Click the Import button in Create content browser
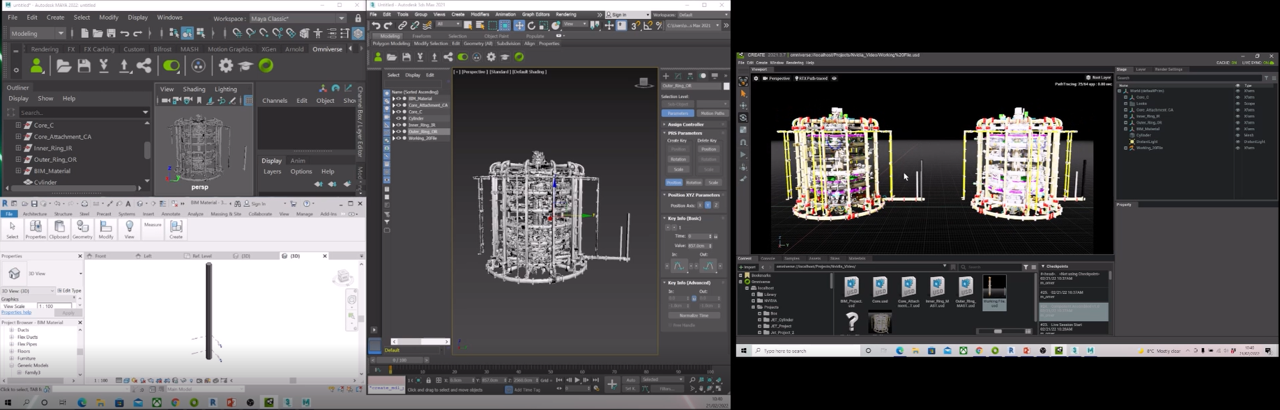1280x410 pixels. [747, 267]
